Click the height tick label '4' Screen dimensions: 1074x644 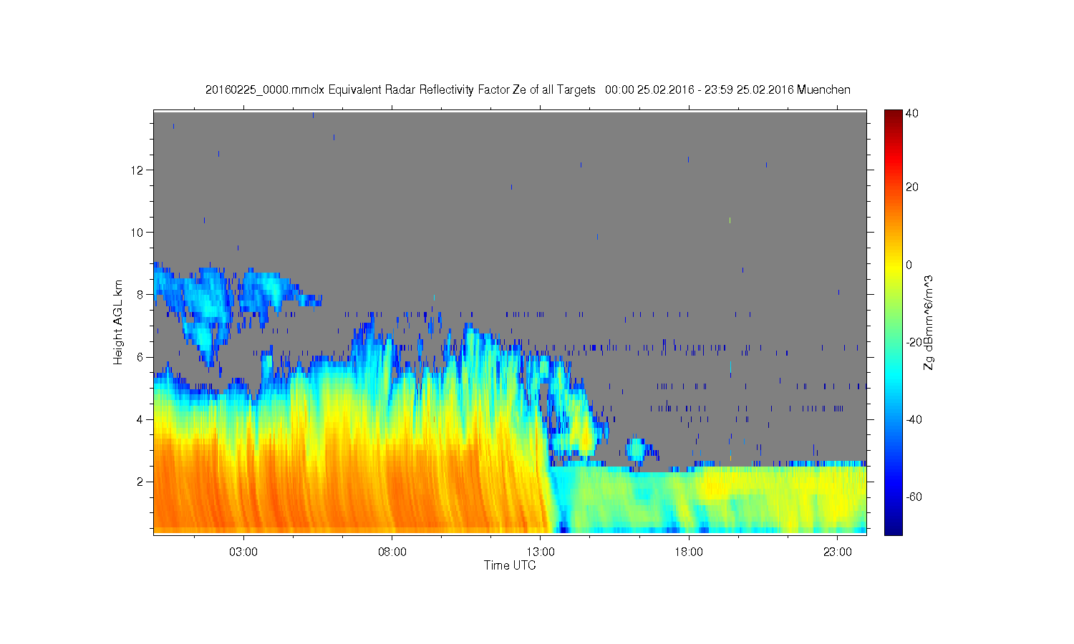point(141,419)
